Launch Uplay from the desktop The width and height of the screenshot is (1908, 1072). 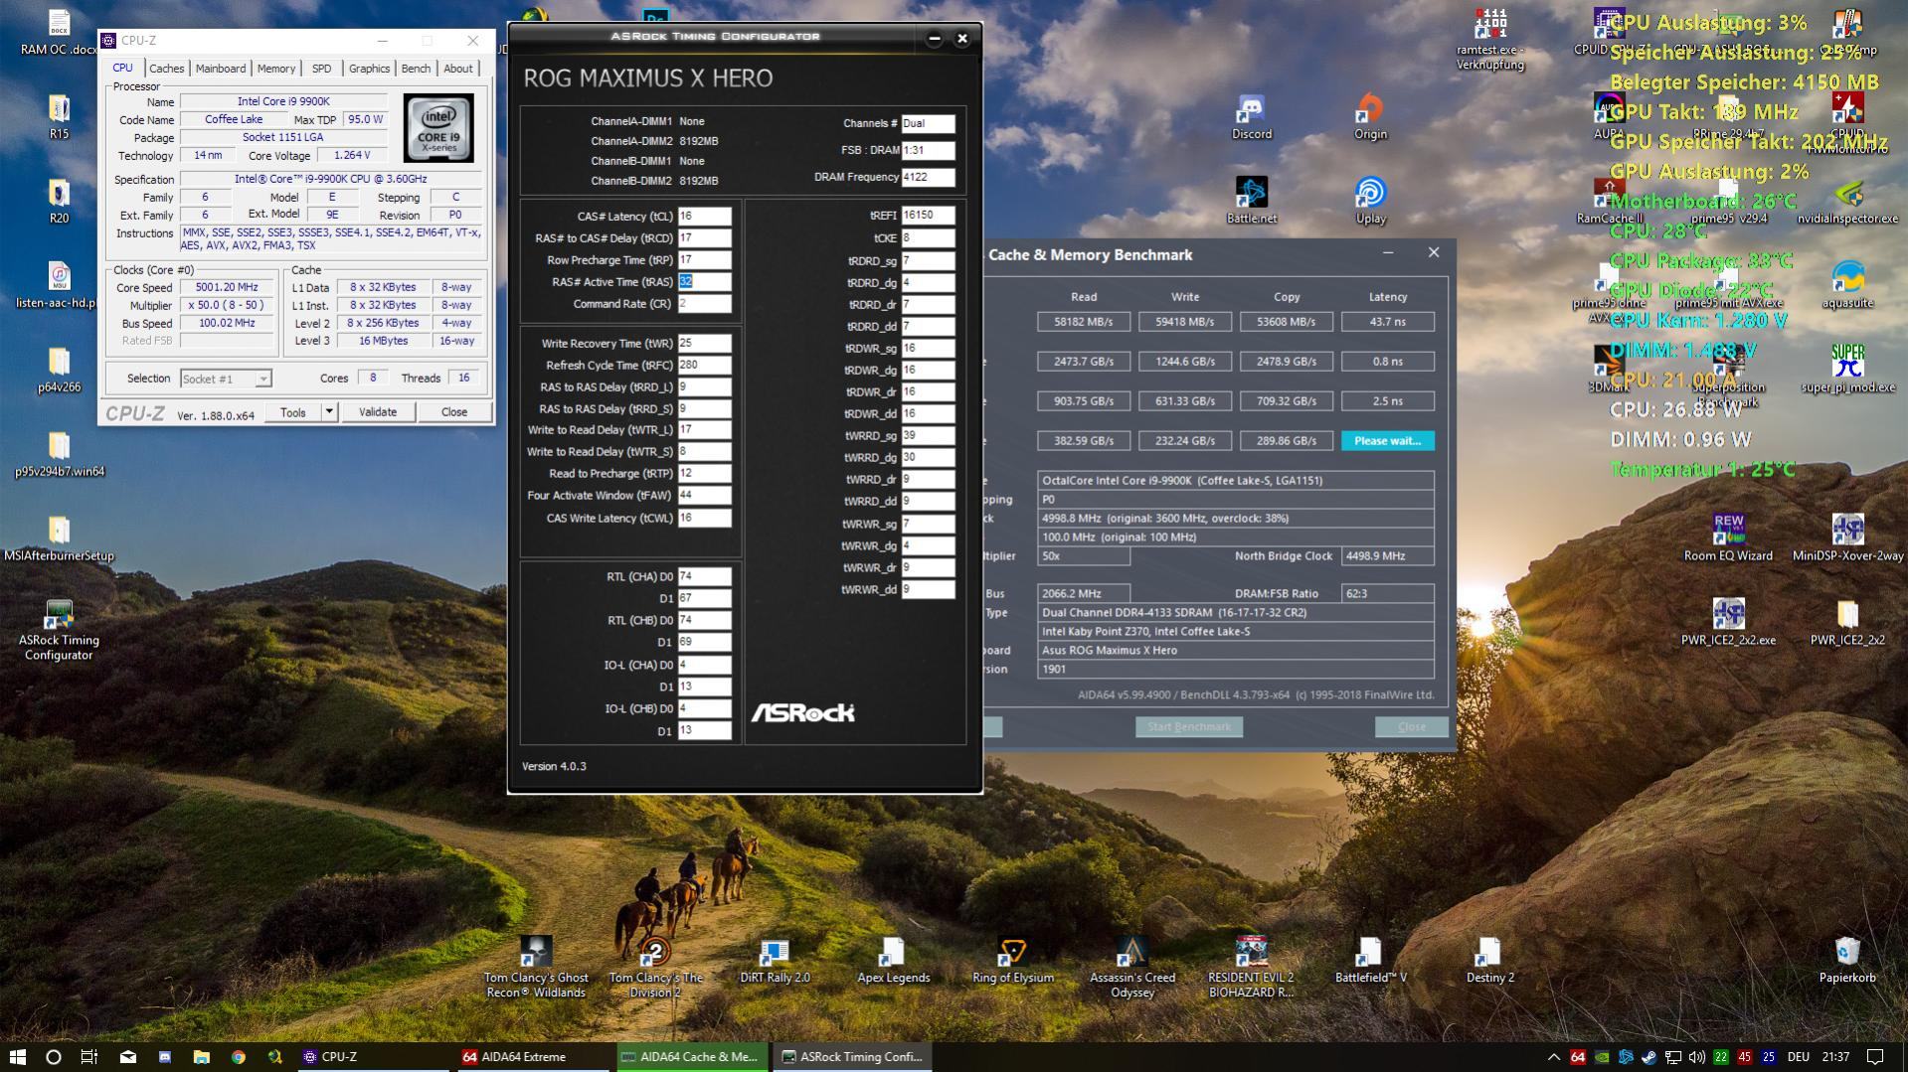pos(1370,202)
